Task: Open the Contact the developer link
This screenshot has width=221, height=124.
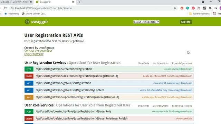Action: point(38,51)
